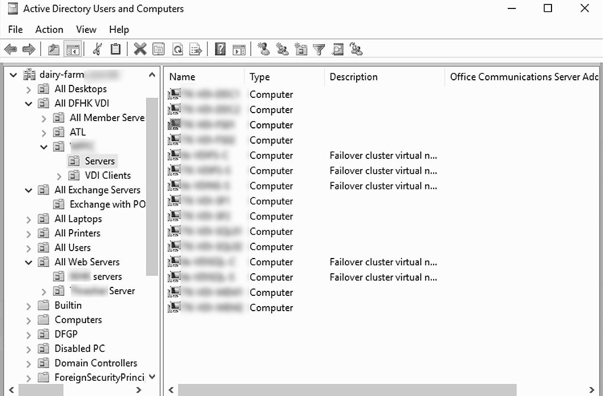Click the Builtin folder icon
This screenshot has width=603, height=396.
pos(44,305)
